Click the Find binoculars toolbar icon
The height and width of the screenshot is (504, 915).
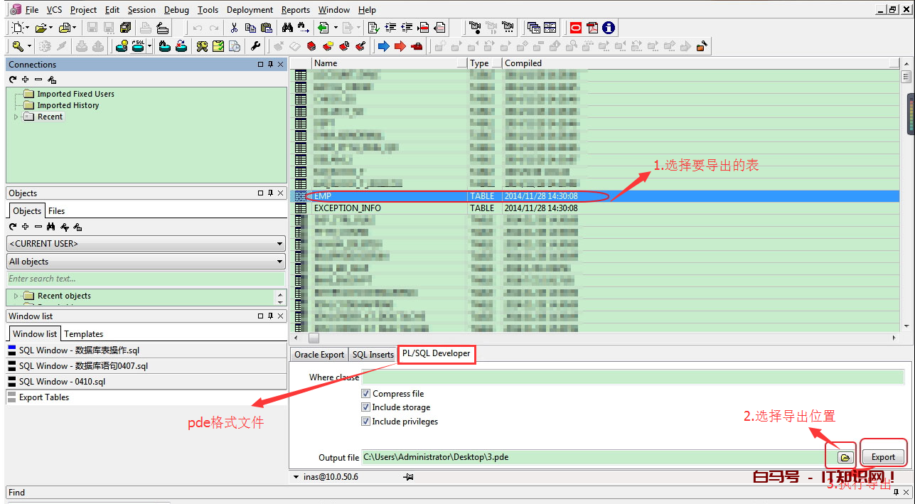coord(287,28)
